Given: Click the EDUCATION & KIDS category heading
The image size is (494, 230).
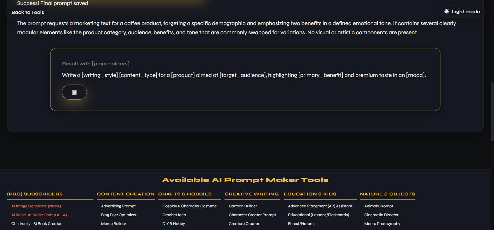Looking at the screenshot, I should pos(310,194).
